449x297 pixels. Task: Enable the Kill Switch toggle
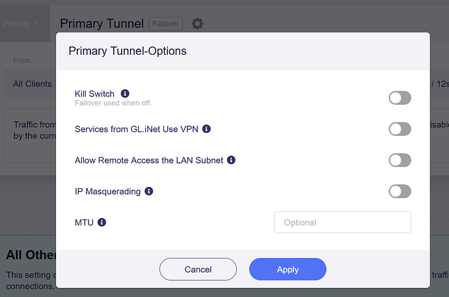(400, 98)
